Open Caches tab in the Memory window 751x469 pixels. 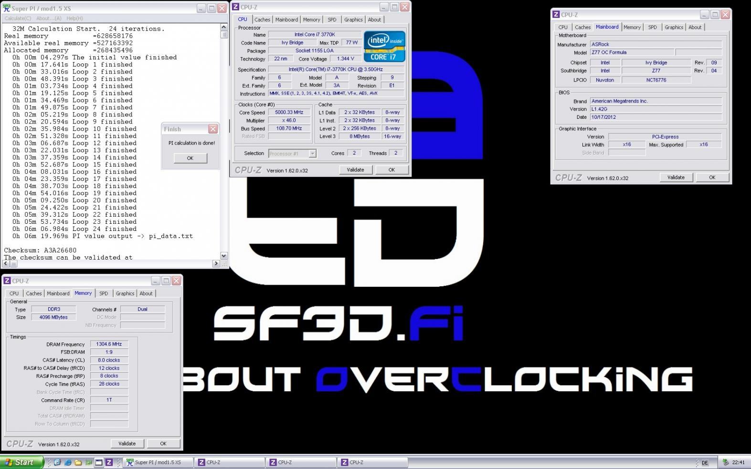[x=34, y=293]
